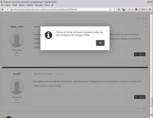Click OK in the access denied dialog

100,43
